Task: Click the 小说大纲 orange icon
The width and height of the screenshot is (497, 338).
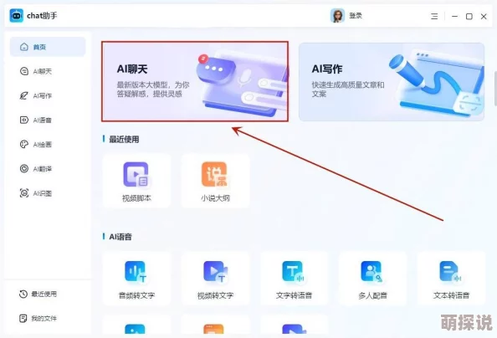Action: pyautogui.click(x=215, y=174)
